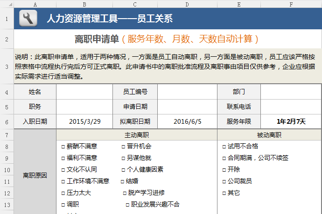The height and width of the screenshot is (214, 322).
Task: Tick the 公司裁员 checkbox
Action: [x=224, y=181]
